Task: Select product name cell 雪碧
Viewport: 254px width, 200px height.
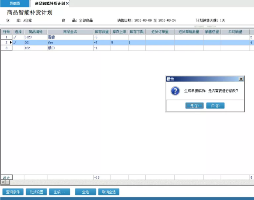Action: pos(70,37)
